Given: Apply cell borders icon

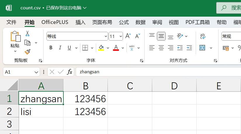Looking at the screenshot, I should [85, 48].
